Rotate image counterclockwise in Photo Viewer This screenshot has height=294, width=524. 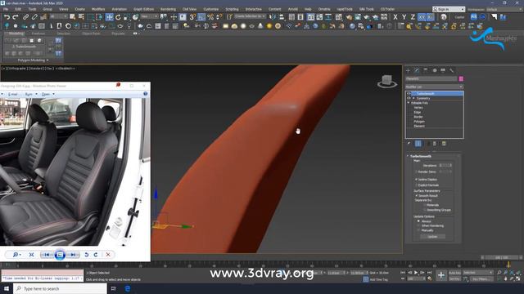pyautogui.click(x=87, y=255)
